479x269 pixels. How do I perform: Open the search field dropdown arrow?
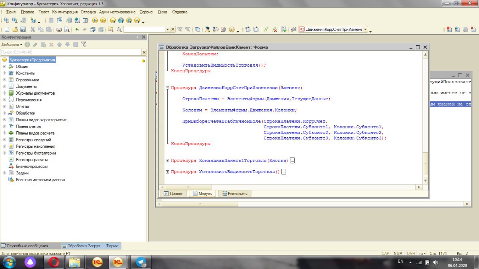point(168,29)
